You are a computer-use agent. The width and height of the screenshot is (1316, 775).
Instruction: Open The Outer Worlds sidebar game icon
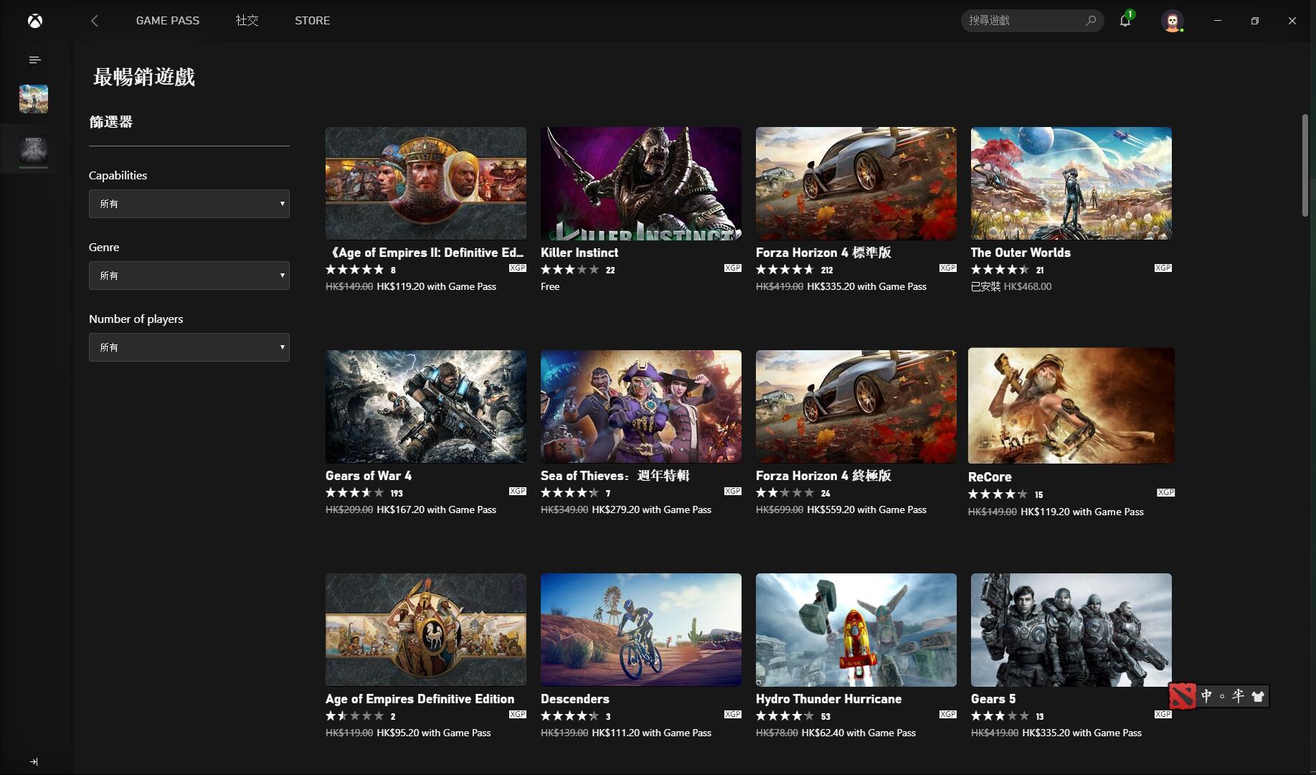tap(34, 99)
